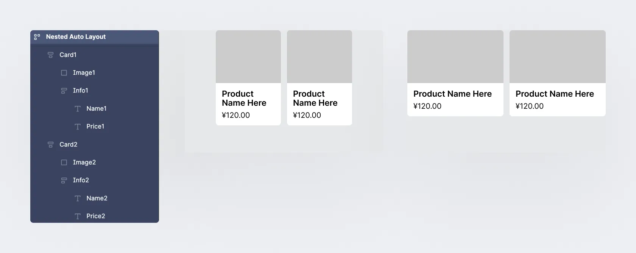Click the text icon next to Price1
The height and width of the screenshot is (253, 636).
pos(78,127)
